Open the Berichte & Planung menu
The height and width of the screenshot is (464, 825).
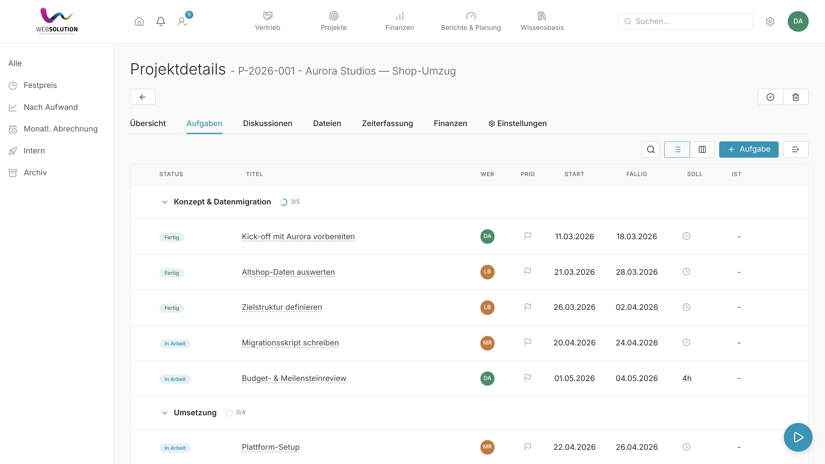pos(471,21)
